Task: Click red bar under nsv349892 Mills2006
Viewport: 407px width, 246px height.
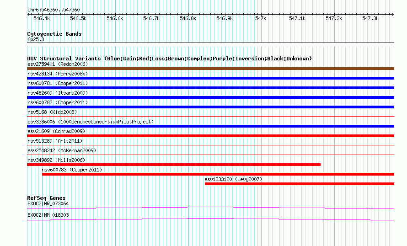Action: click(x=174, y=165)
